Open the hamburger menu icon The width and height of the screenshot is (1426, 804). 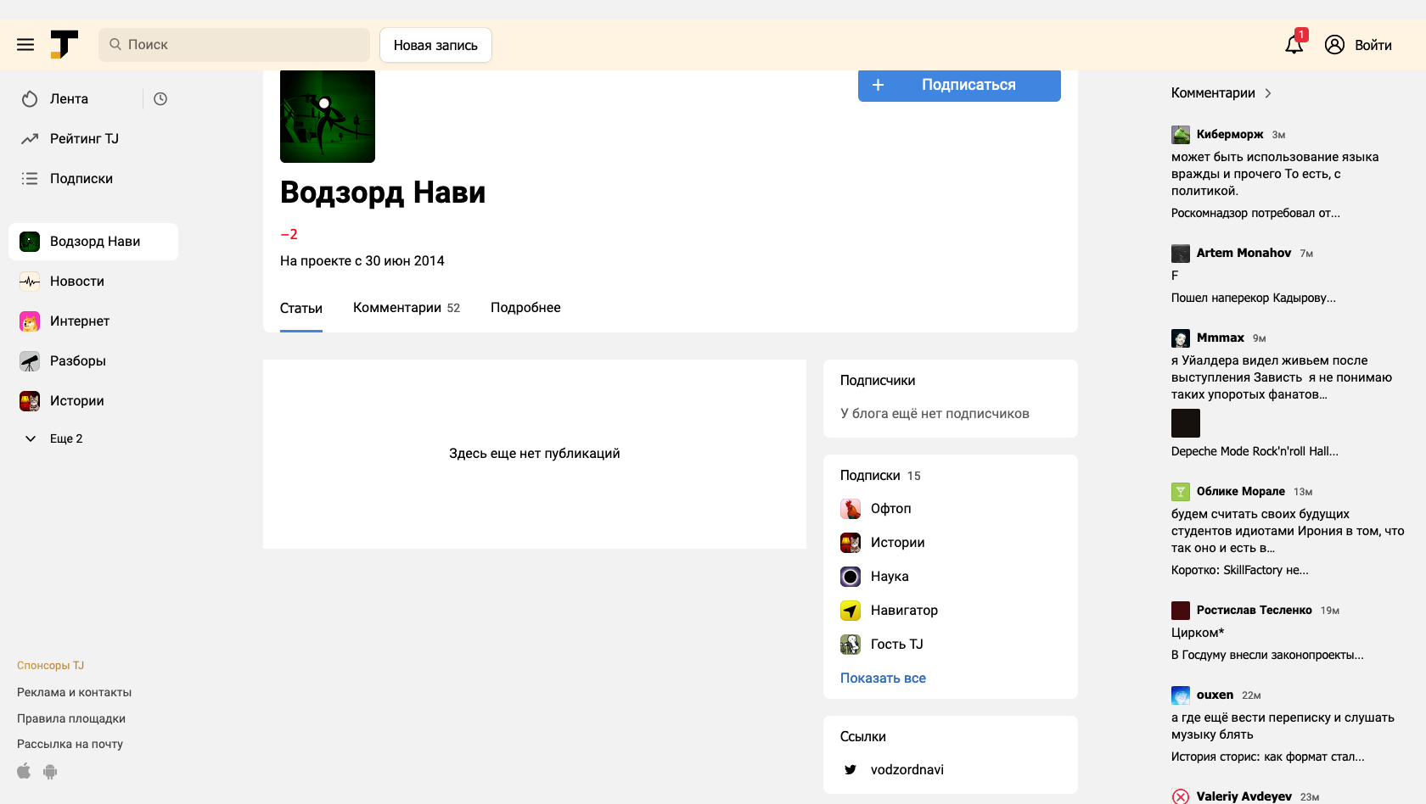point(25,45)
